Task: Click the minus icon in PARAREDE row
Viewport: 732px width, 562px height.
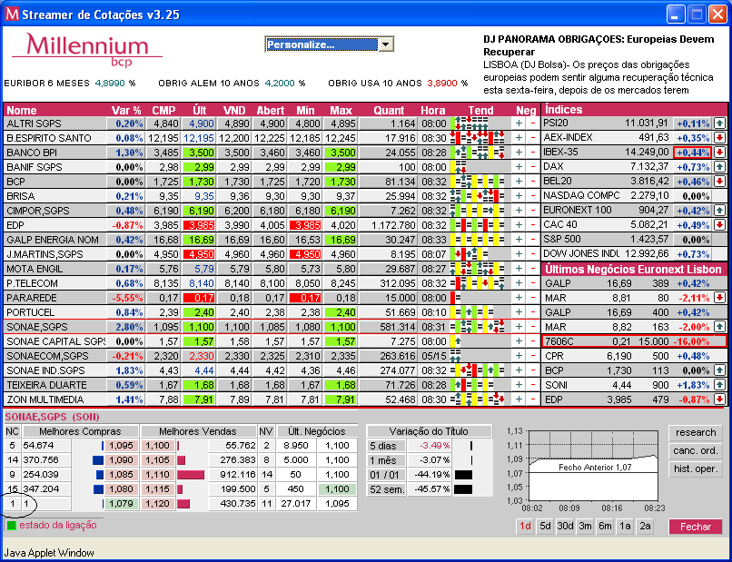Action: coord(533,298)
